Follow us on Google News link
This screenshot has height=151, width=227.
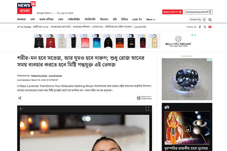145,98
